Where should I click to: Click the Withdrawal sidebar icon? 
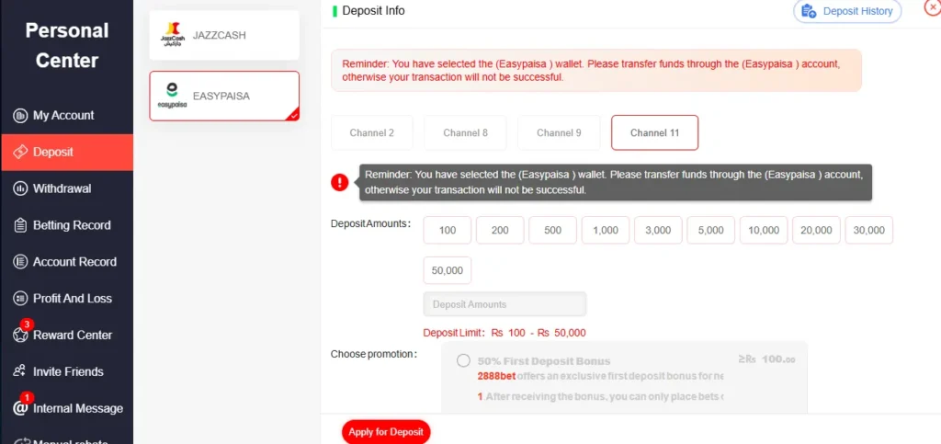[20, 188]
